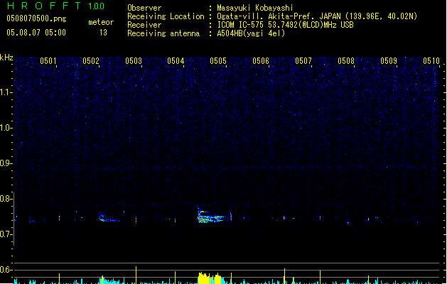Click the 0506 time marker
The width and height of the screenshot is (447, 284).
click(261, 61)
